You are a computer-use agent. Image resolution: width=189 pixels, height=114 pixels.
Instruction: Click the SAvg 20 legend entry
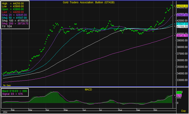pos(14,15)
